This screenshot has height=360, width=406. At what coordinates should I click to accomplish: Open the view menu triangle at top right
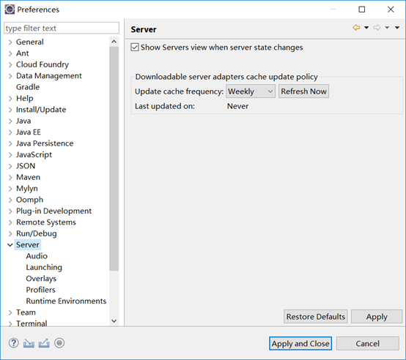[x=397, y=28]
